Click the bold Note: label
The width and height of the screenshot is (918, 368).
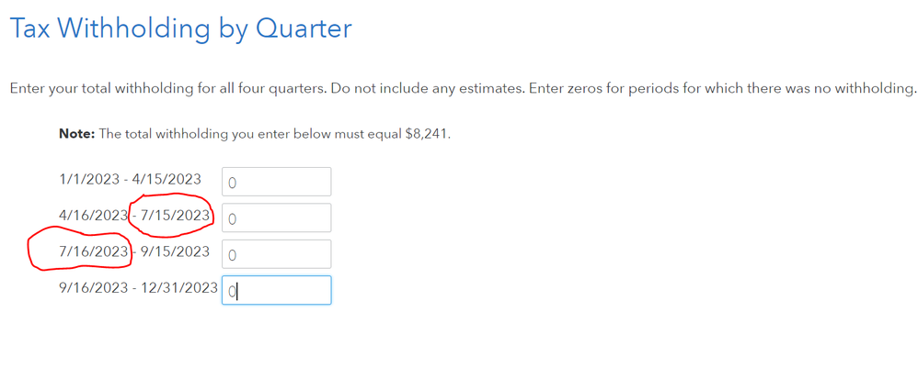(x=76, y=134)
